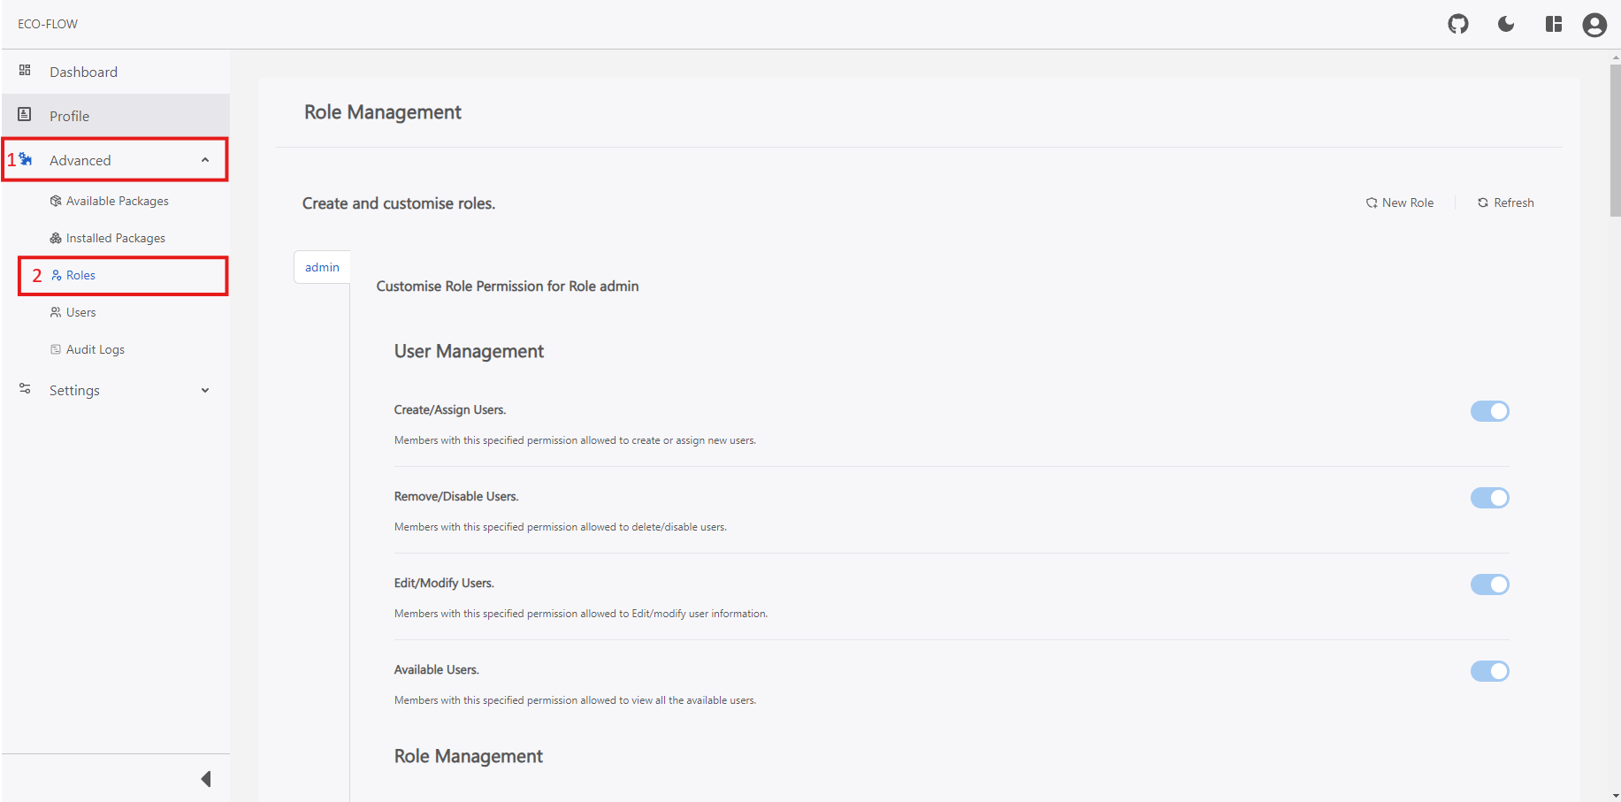Click the Dashboard grid icon
Screen dimensions: 1621x802
(x=25, y=70)
